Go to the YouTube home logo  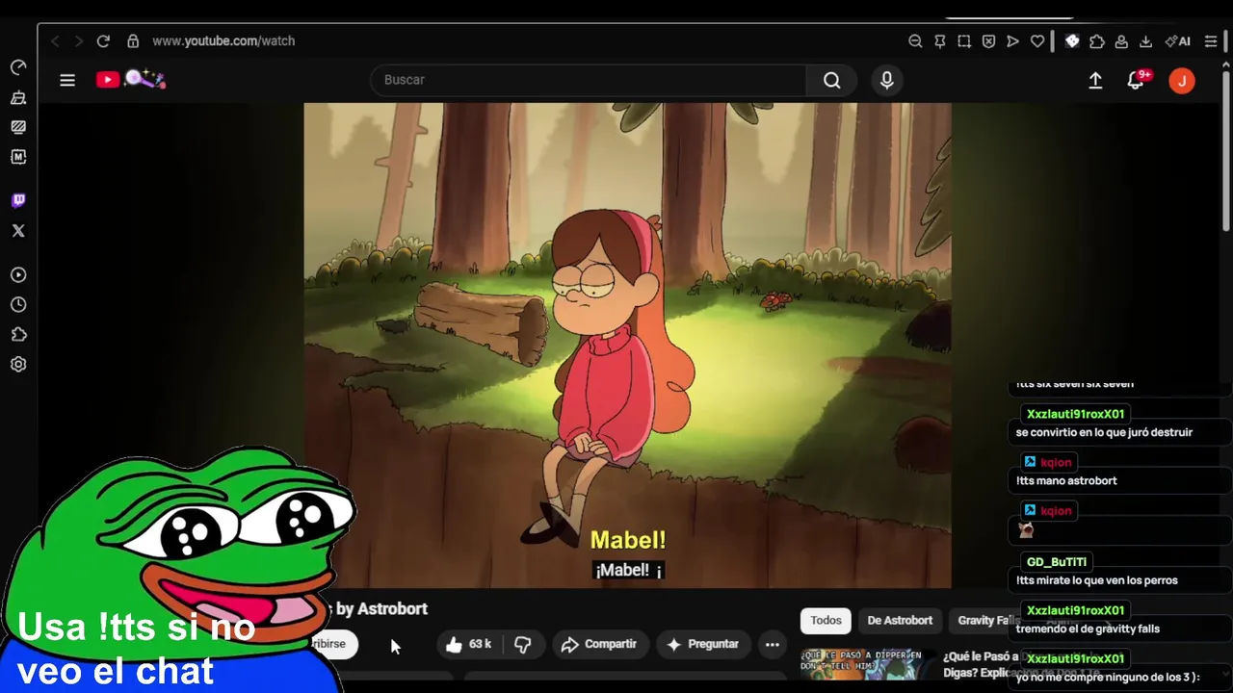coord(130,80)
